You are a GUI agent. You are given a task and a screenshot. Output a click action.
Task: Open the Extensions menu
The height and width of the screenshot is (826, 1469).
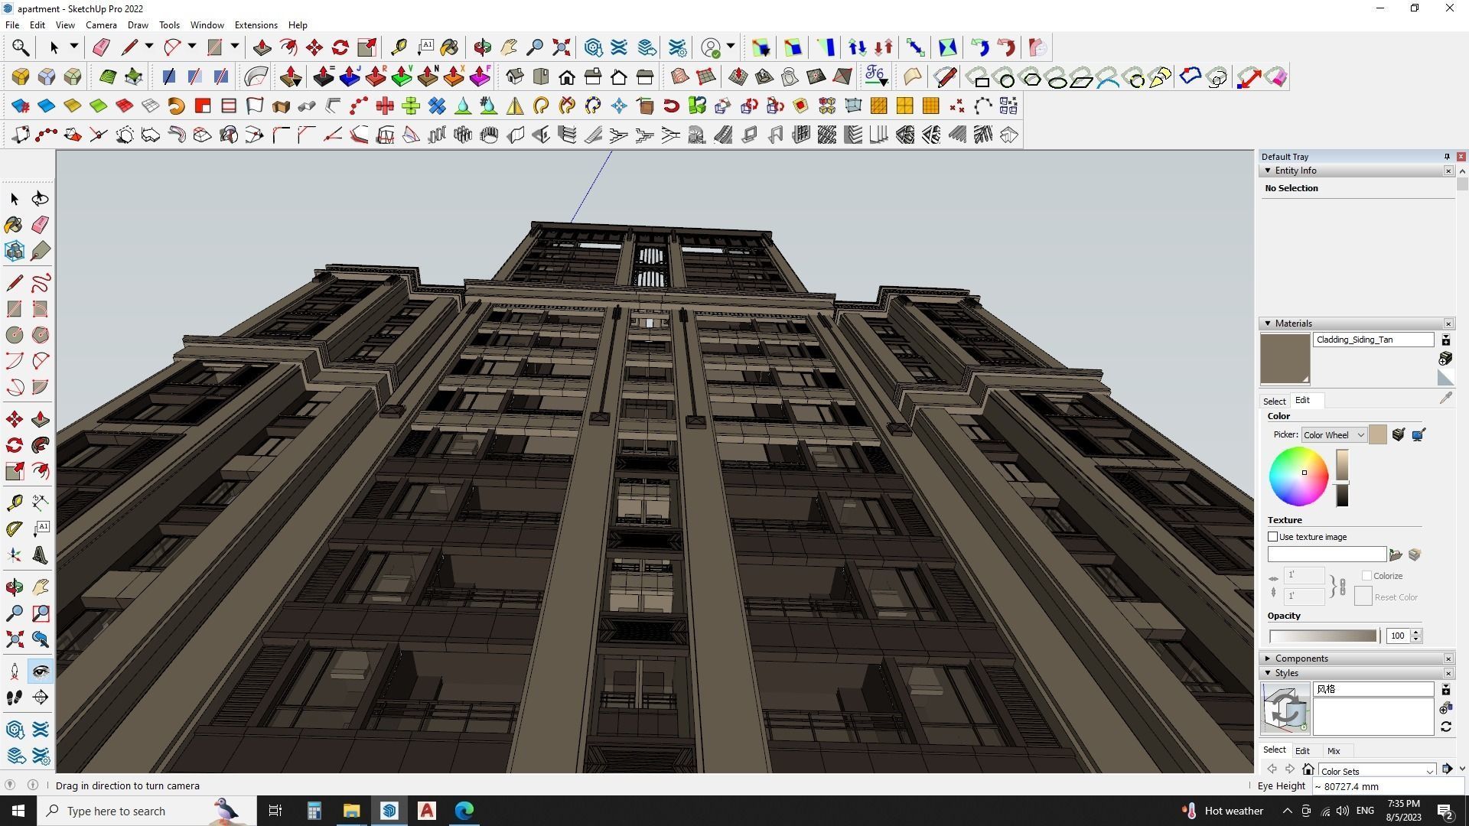pos(256,25)
